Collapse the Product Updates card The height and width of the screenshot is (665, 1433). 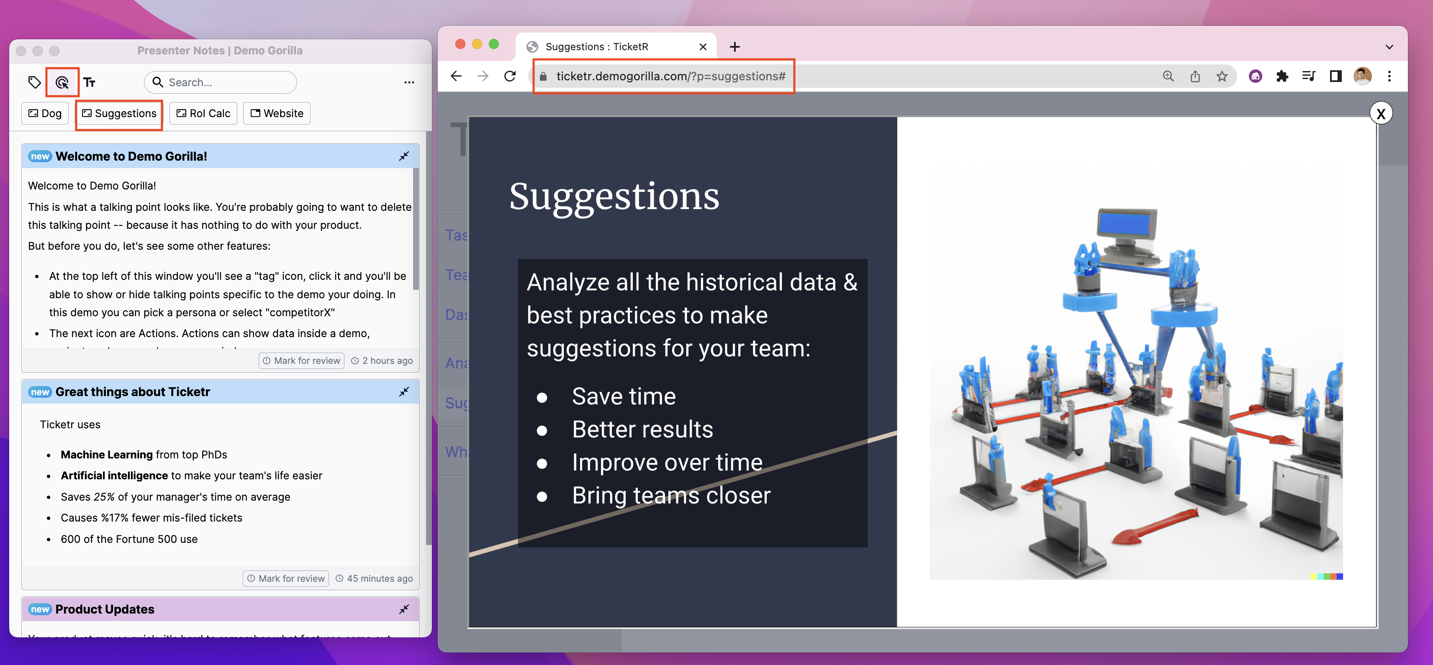pos(404,609)
